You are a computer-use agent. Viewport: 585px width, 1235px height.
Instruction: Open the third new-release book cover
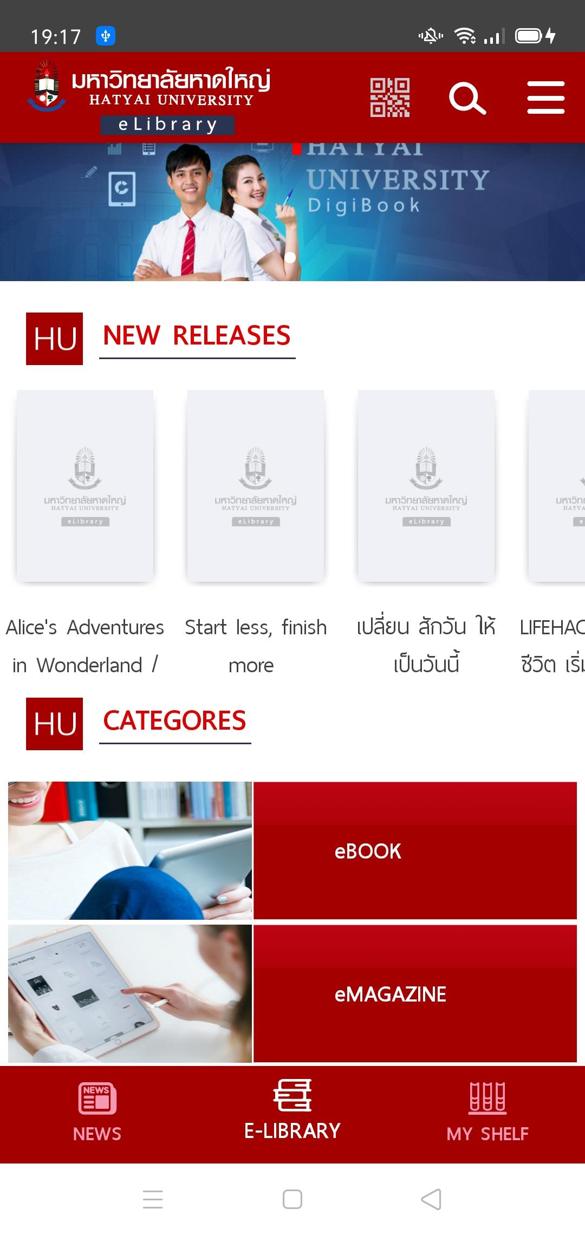coord(426,486)
